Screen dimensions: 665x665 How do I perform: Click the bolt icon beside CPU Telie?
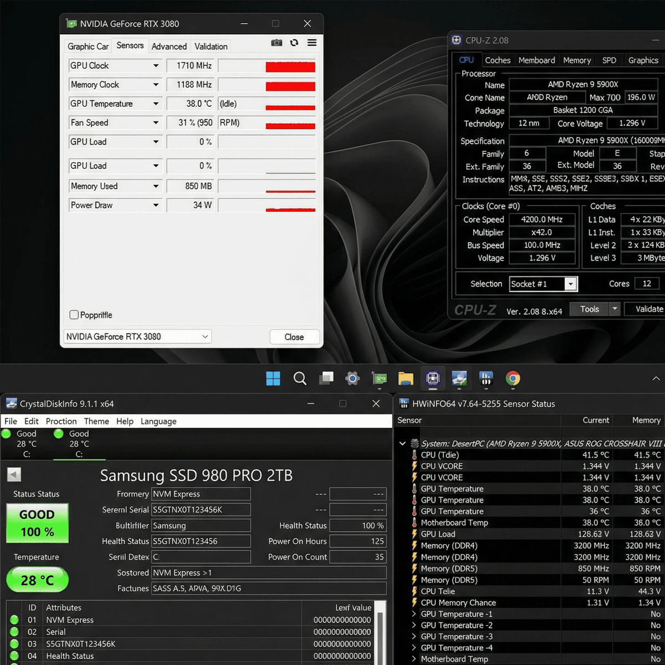point(415,591)
